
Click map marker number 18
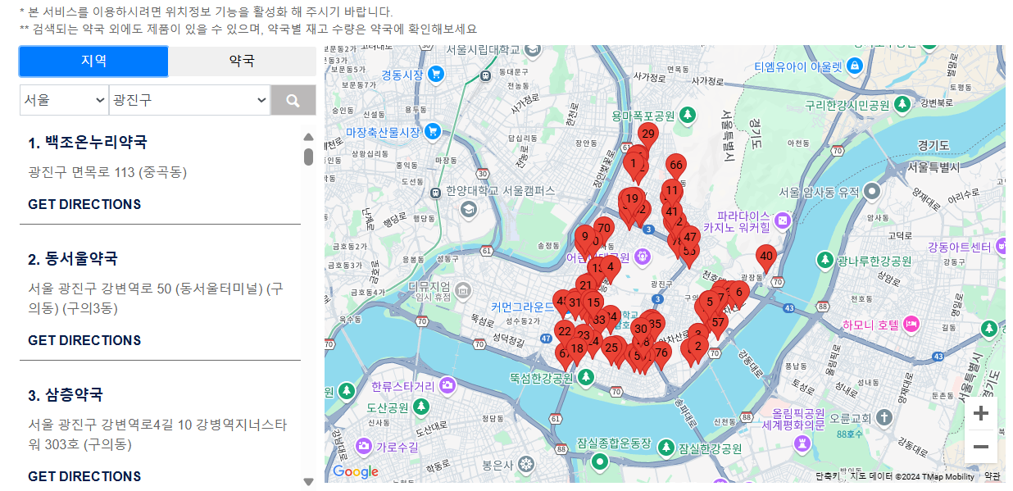point(577,351)
